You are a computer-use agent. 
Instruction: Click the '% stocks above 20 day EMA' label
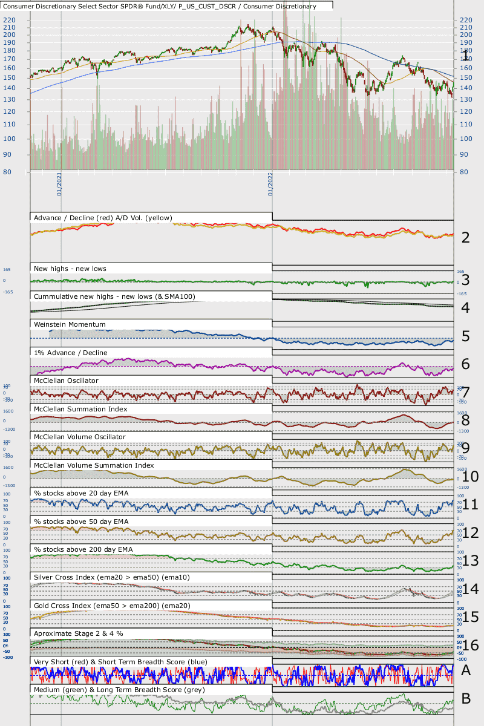[81, 493]
